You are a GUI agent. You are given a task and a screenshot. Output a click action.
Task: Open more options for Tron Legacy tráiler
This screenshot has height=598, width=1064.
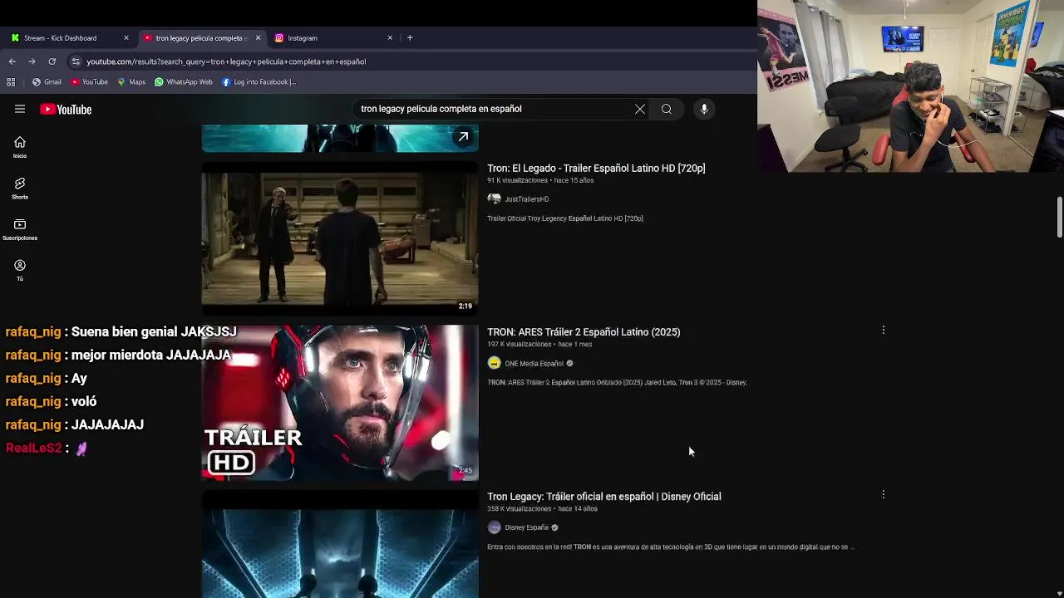click(884, 495)
